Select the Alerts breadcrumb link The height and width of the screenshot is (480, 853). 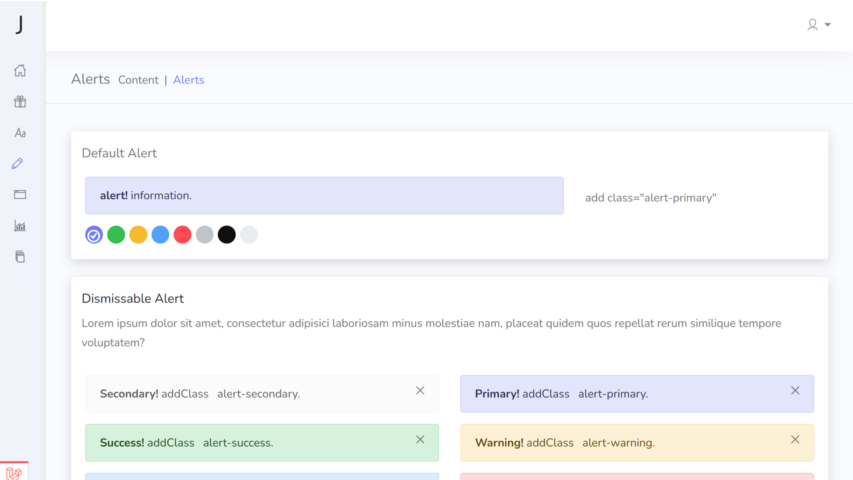tap(189, 79)
